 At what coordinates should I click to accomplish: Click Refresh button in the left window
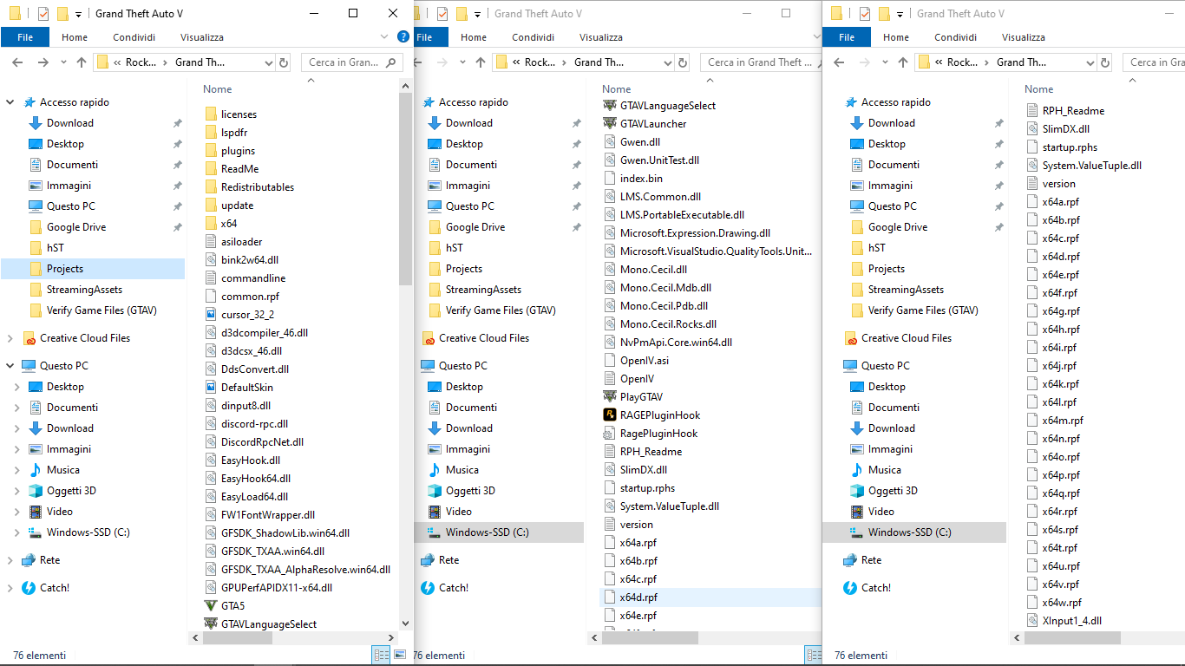(x=284, y=62)
